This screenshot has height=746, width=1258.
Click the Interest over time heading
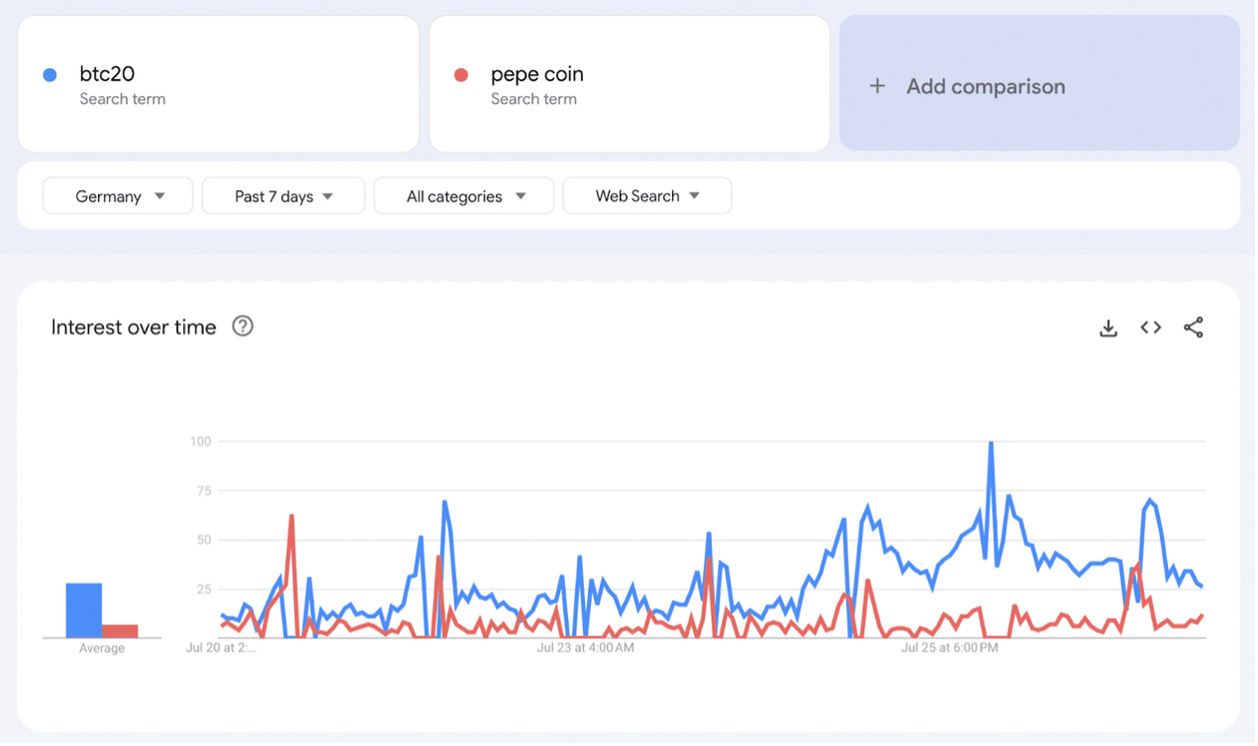pos(134,327)
